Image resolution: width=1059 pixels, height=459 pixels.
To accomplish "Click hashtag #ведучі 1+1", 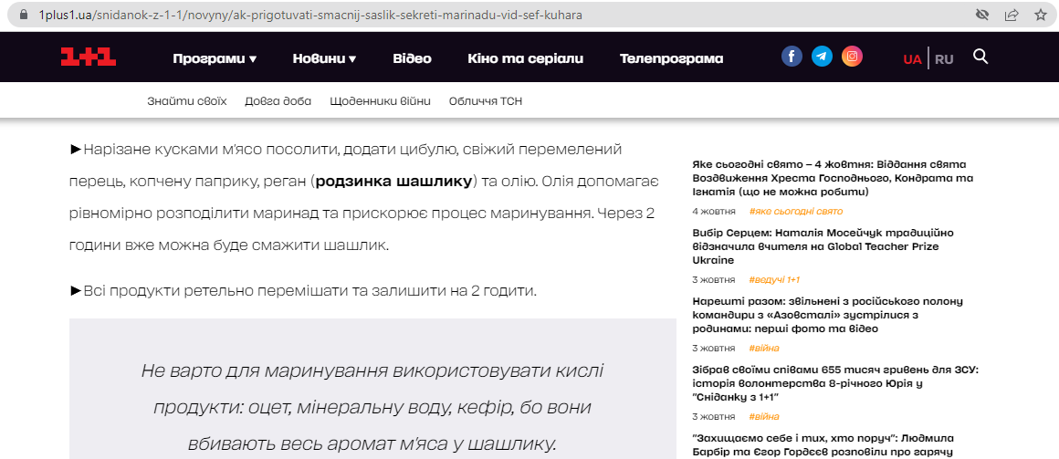I will (774, 279).
